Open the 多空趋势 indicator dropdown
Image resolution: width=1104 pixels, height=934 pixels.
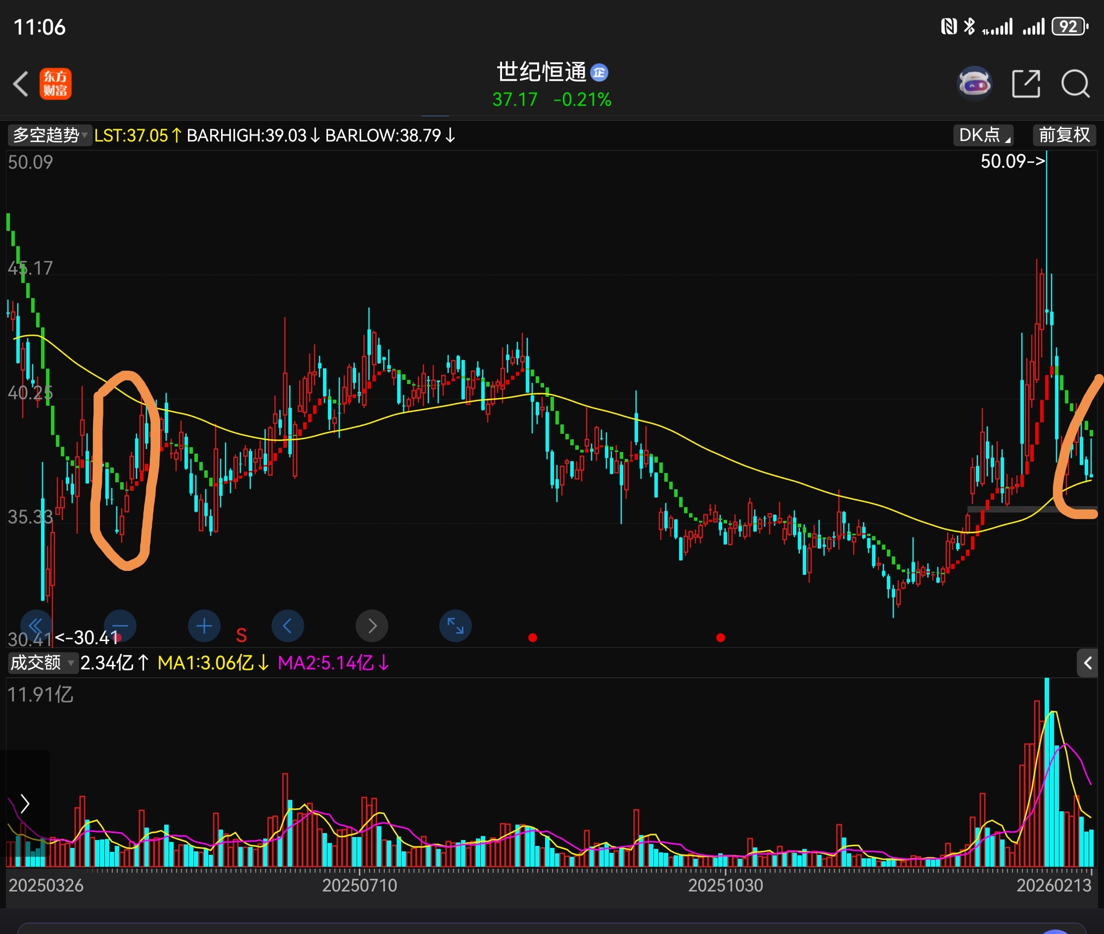pyautogui.click(x=49, y=135)
